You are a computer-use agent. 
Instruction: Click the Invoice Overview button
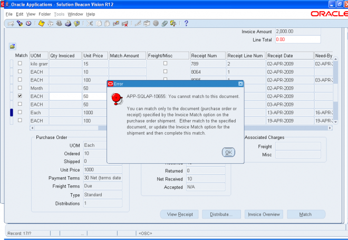click(264, 214)
